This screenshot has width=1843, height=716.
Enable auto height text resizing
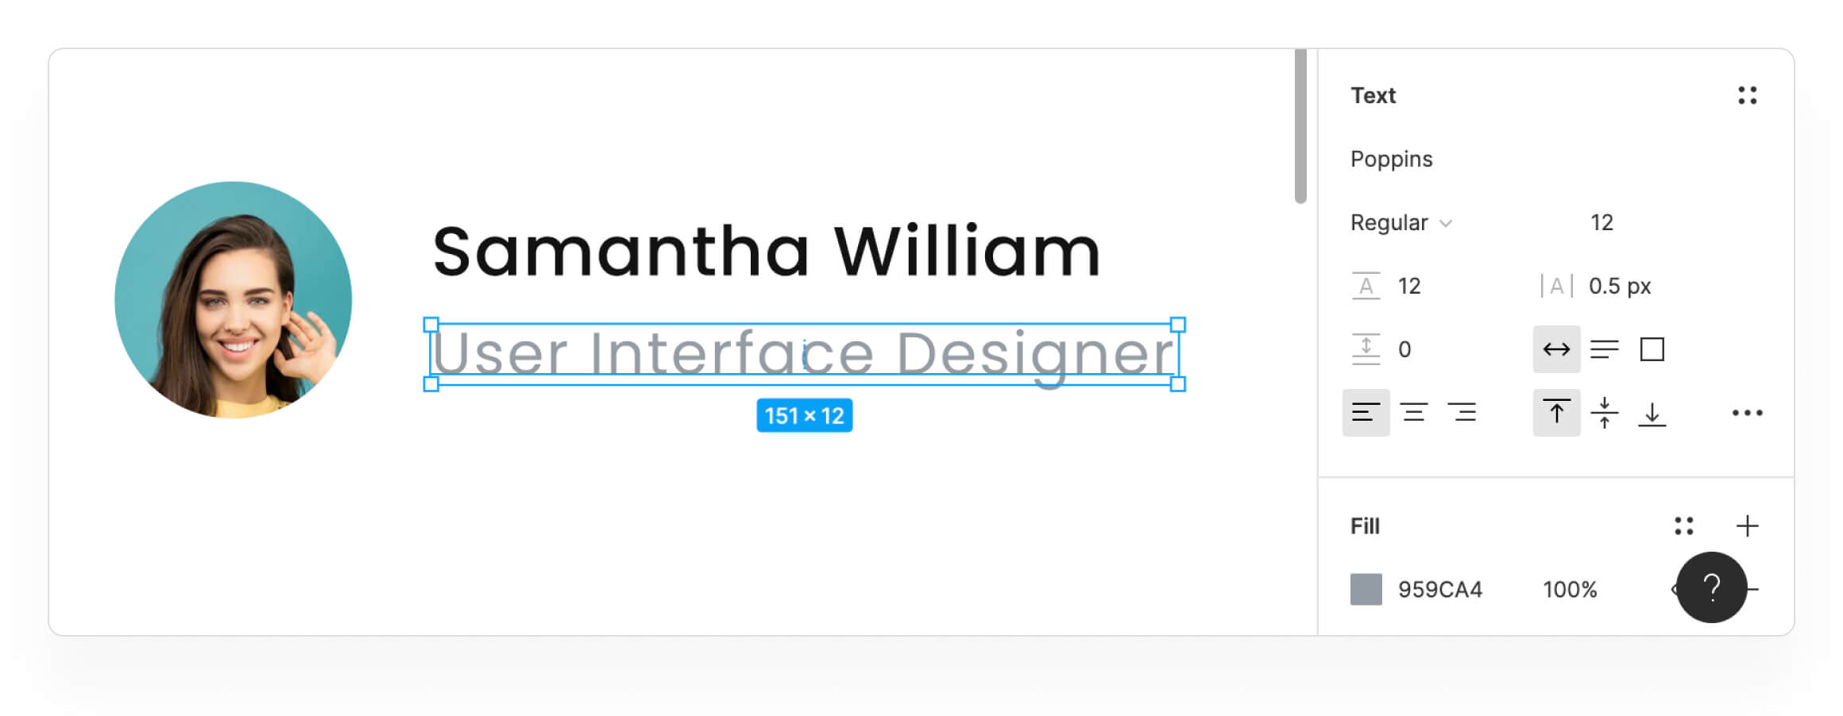pos(1604,349)
